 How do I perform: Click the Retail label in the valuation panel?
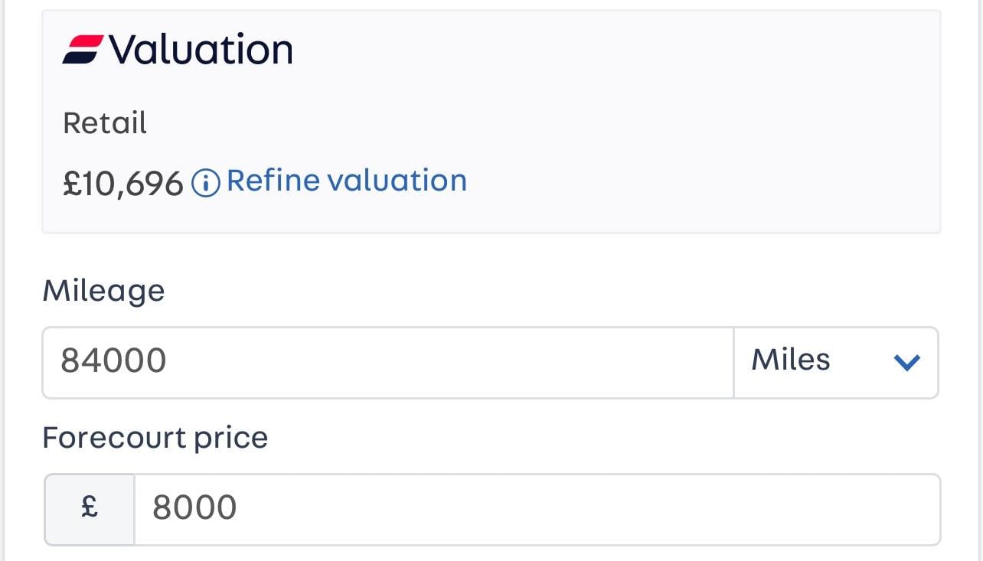pyautogui.click(x=105, y=123)
